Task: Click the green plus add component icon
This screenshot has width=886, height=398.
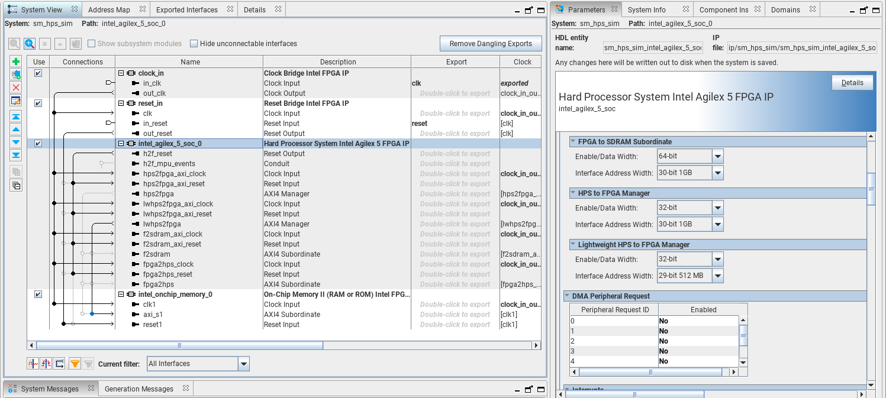Action: coord(16,62)
